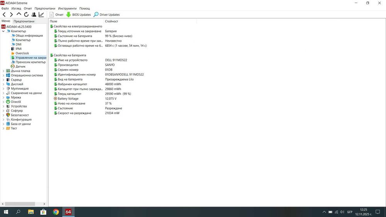Select Преносим компютър tree item
The height and width of the screenshot is (217, 386).
click(30, 62)
